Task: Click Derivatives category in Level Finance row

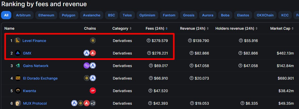Action: point(122,41)
